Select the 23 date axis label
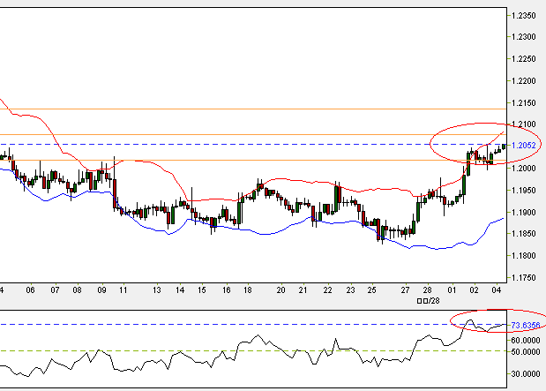This screenshot has width=546, height=391. pos(351,289)
